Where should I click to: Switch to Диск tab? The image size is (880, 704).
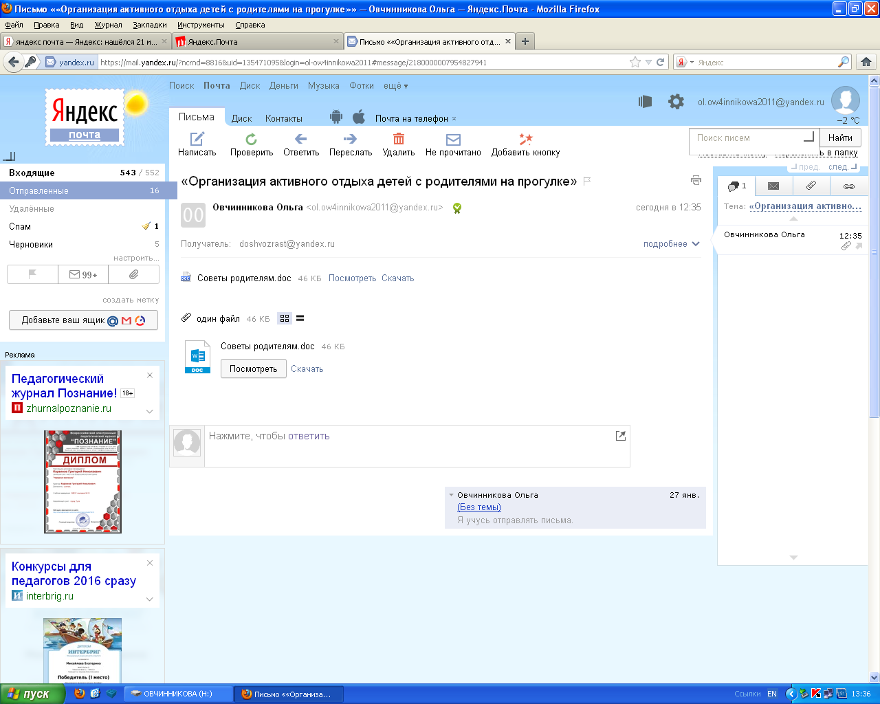(x=241, y=118)
